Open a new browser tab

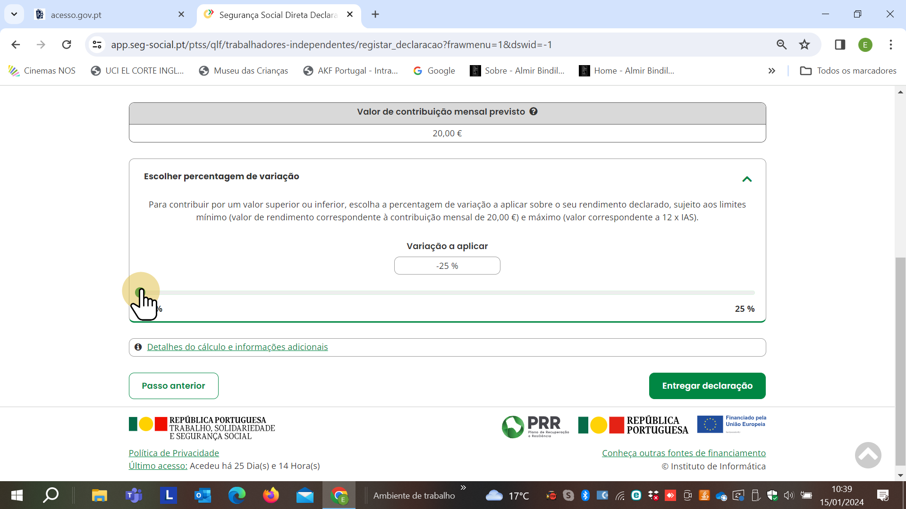[x=375, y=15]
